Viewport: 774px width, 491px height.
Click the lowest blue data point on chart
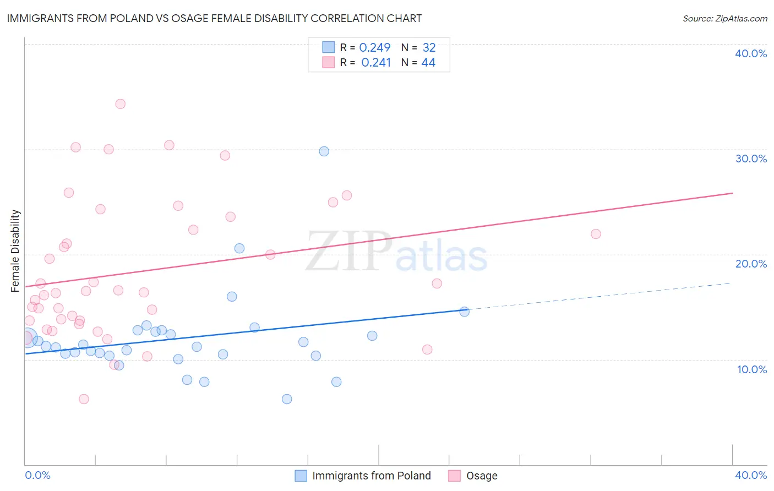(x=287, y=399)
